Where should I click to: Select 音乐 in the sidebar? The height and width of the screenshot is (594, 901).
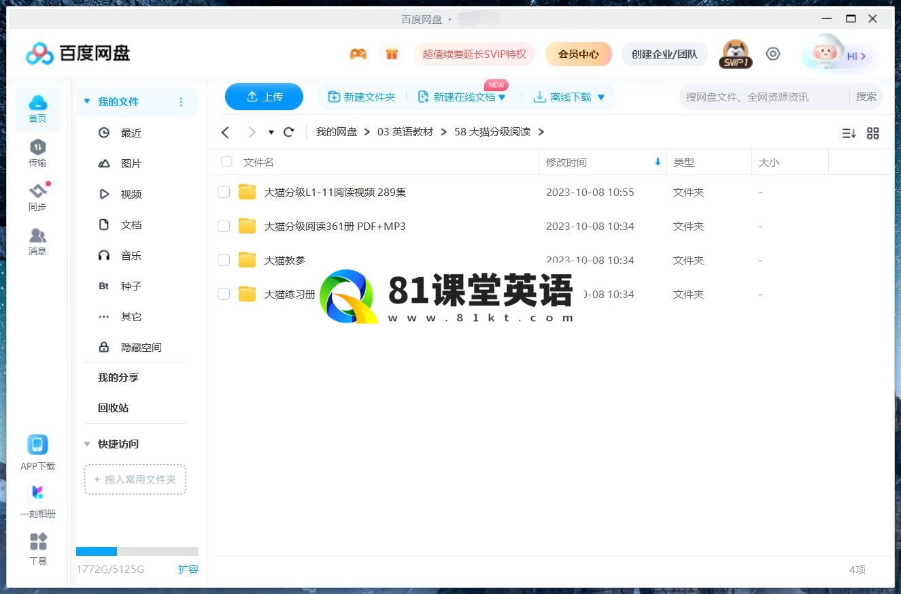click(x=131, y=255)
